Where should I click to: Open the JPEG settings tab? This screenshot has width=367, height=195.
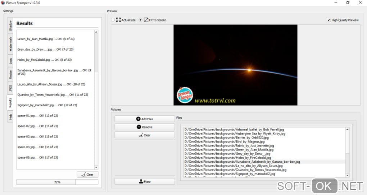click(10, 88)
